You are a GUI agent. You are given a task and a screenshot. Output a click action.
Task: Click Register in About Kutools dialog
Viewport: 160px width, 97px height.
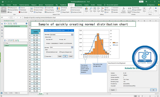(x=113, y=90)
